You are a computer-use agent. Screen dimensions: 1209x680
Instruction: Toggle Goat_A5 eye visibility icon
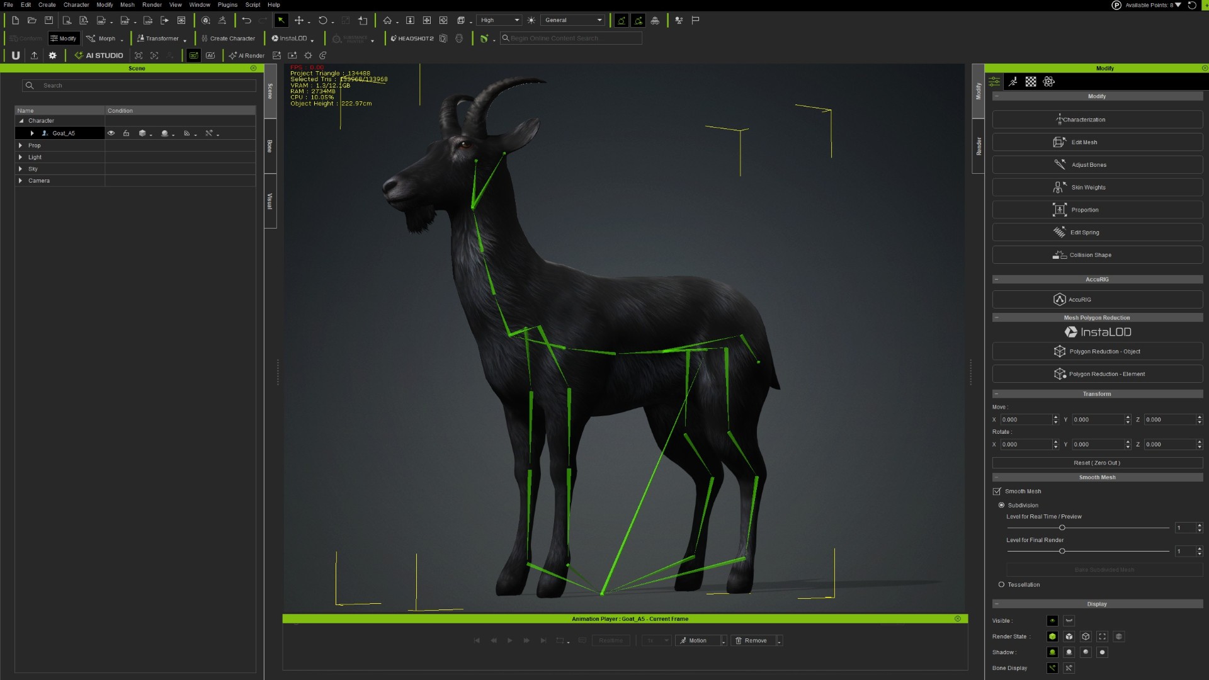[x=111, y=133]
